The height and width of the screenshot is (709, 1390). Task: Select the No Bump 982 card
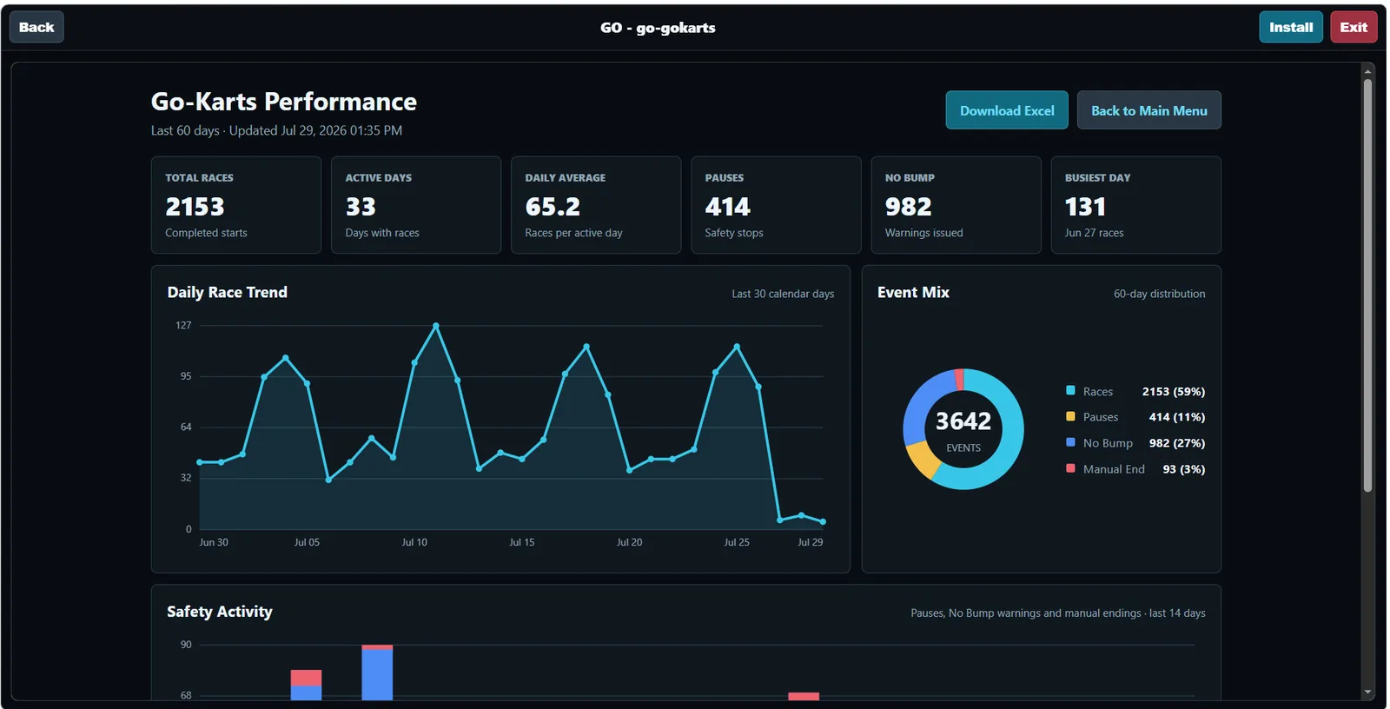click(x=956, y=205)
